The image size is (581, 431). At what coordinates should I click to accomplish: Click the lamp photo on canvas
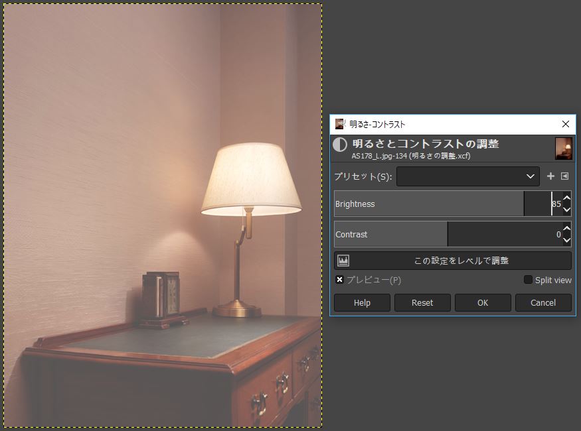tap(163, 215)
